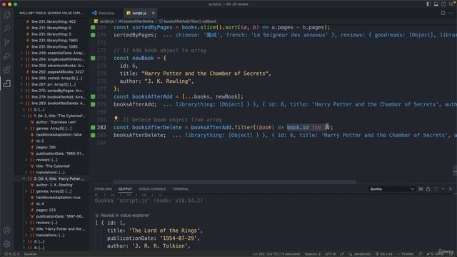Open the Extensions view
The image size is (457, 257).
[x=6, y=70]
